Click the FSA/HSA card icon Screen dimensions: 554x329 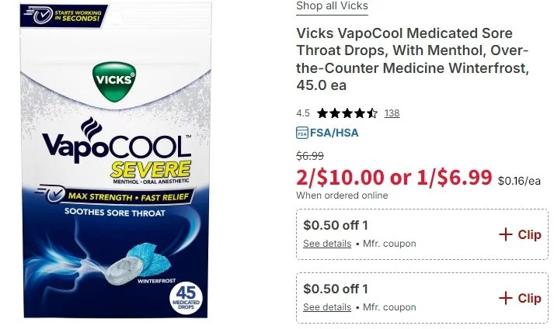[x=302, y=133]
